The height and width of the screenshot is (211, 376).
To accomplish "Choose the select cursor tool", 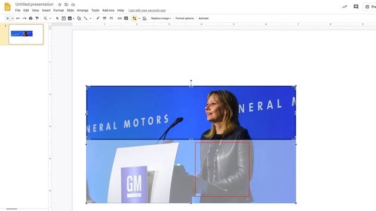I will [x=58, y=18].
